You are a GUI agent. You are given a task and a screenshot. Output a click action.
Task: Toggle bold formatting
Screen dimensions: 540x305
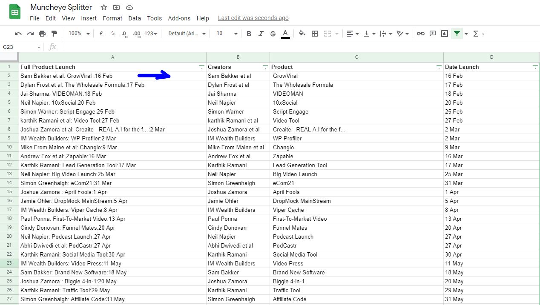tap(249, 34)
